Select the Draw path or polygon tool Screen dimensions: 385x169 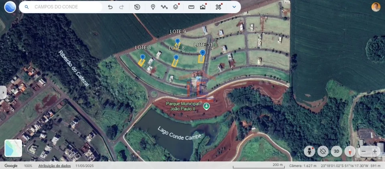164,7
